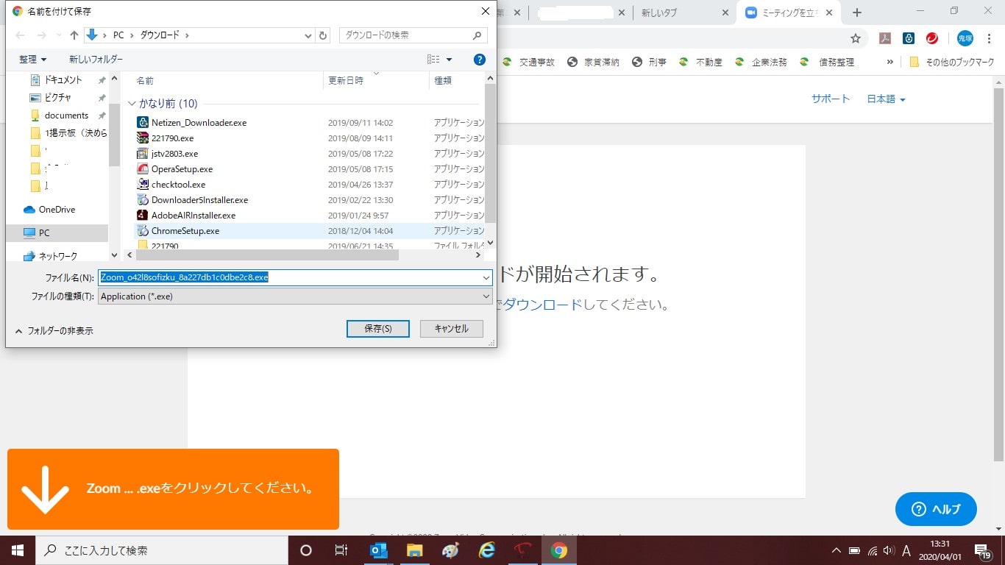Collapse folders via フォルダーの非表示
Screen dimensions: 1005x565
(54, 331)
